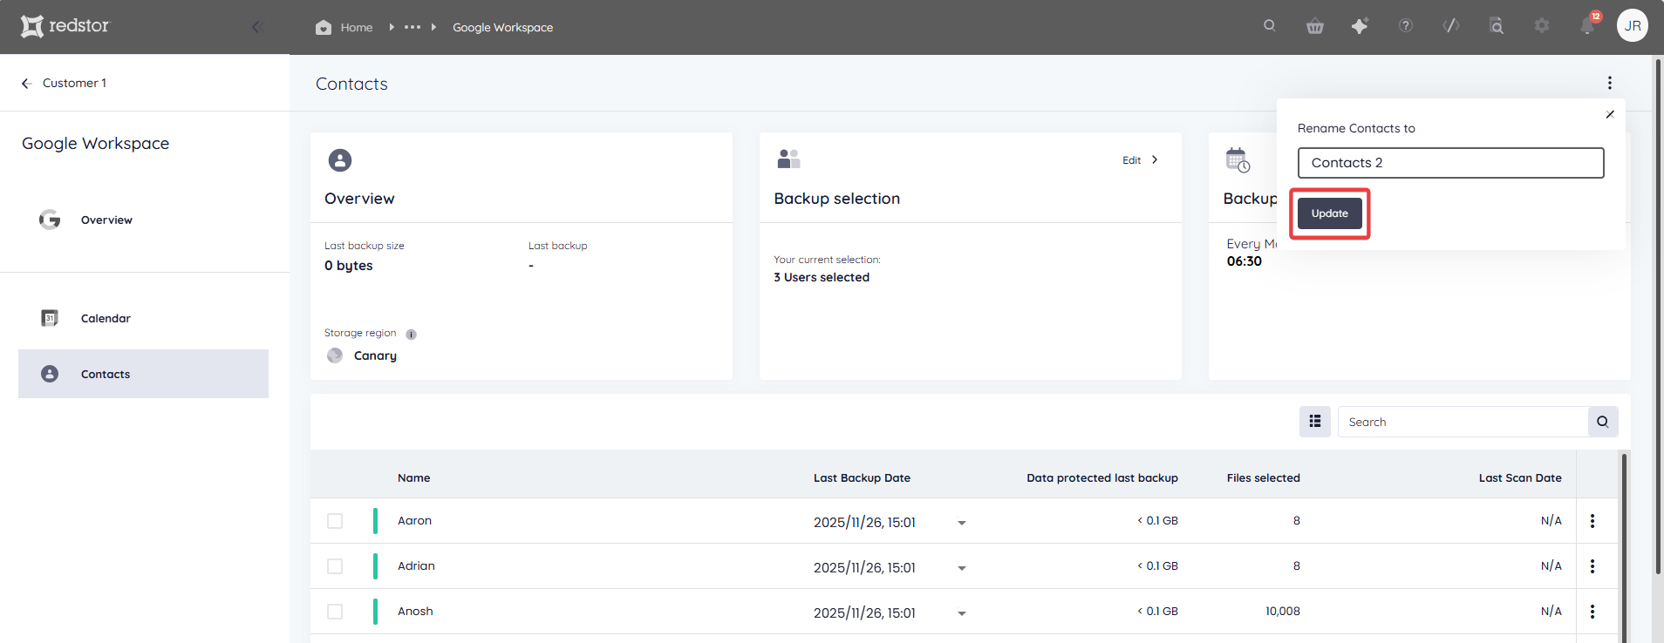Expand Adrian's backup date dropdown
The width and height of the screenshot is (1664, 643).
click(x=962, y=568)
